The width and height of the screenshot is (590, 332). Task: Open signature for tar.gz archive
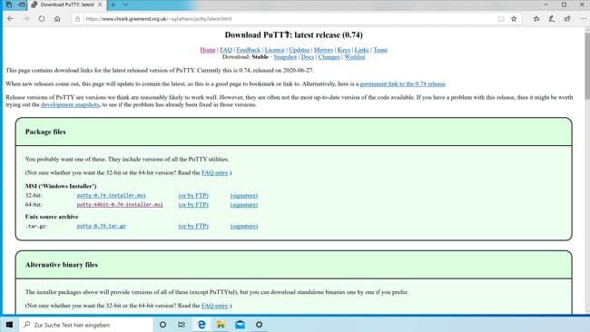[244, 226]
